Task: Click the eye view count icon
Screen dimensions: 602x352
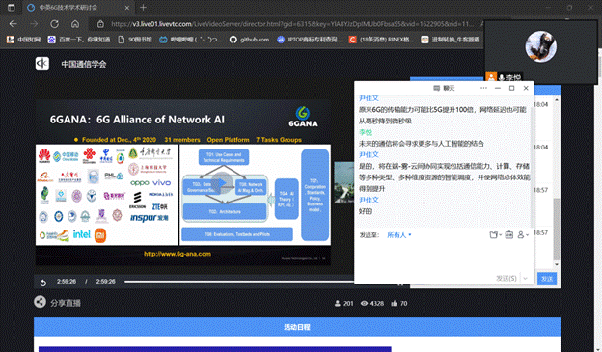Action: 364,303
